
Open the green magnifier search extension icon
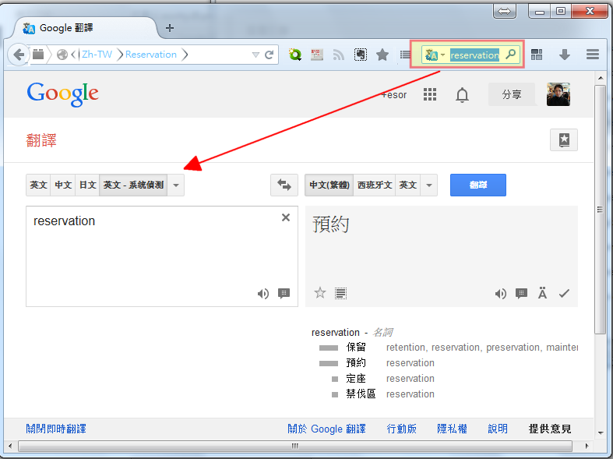tap(295, 55)
